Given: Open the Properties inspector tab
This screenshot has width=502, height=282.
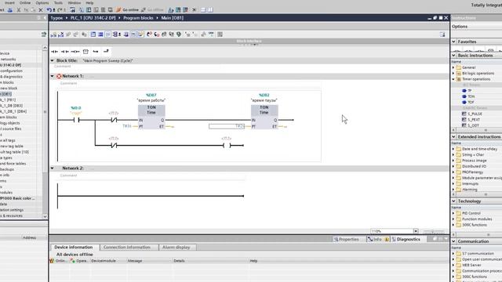Looking at the screenshot, I should point(346,239).
